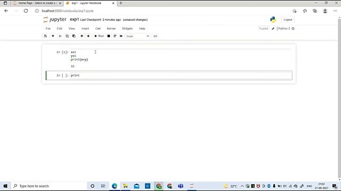Open the tab actions menu icon

click(x=5, y=3)
